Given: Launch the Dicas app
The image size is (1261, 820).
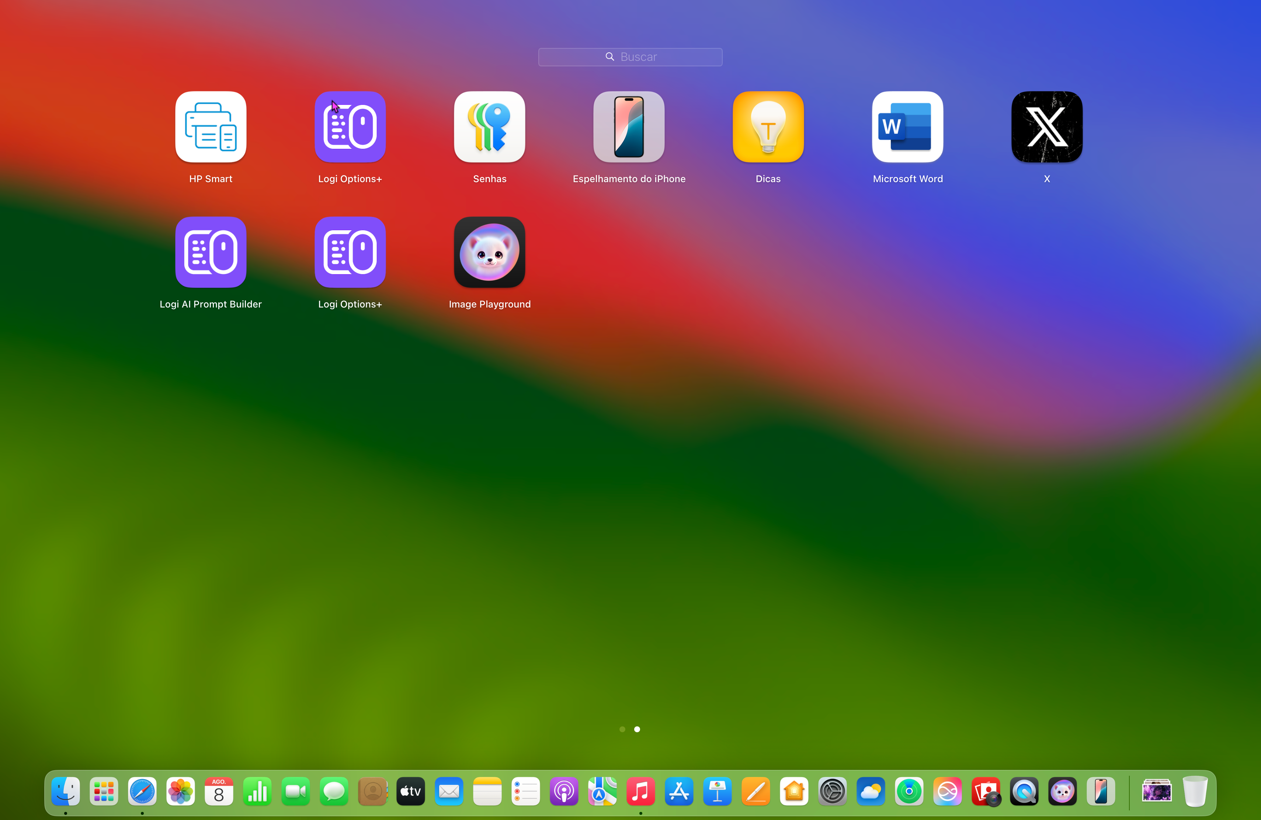Looking at the screenshot, I should click(768, 127).
